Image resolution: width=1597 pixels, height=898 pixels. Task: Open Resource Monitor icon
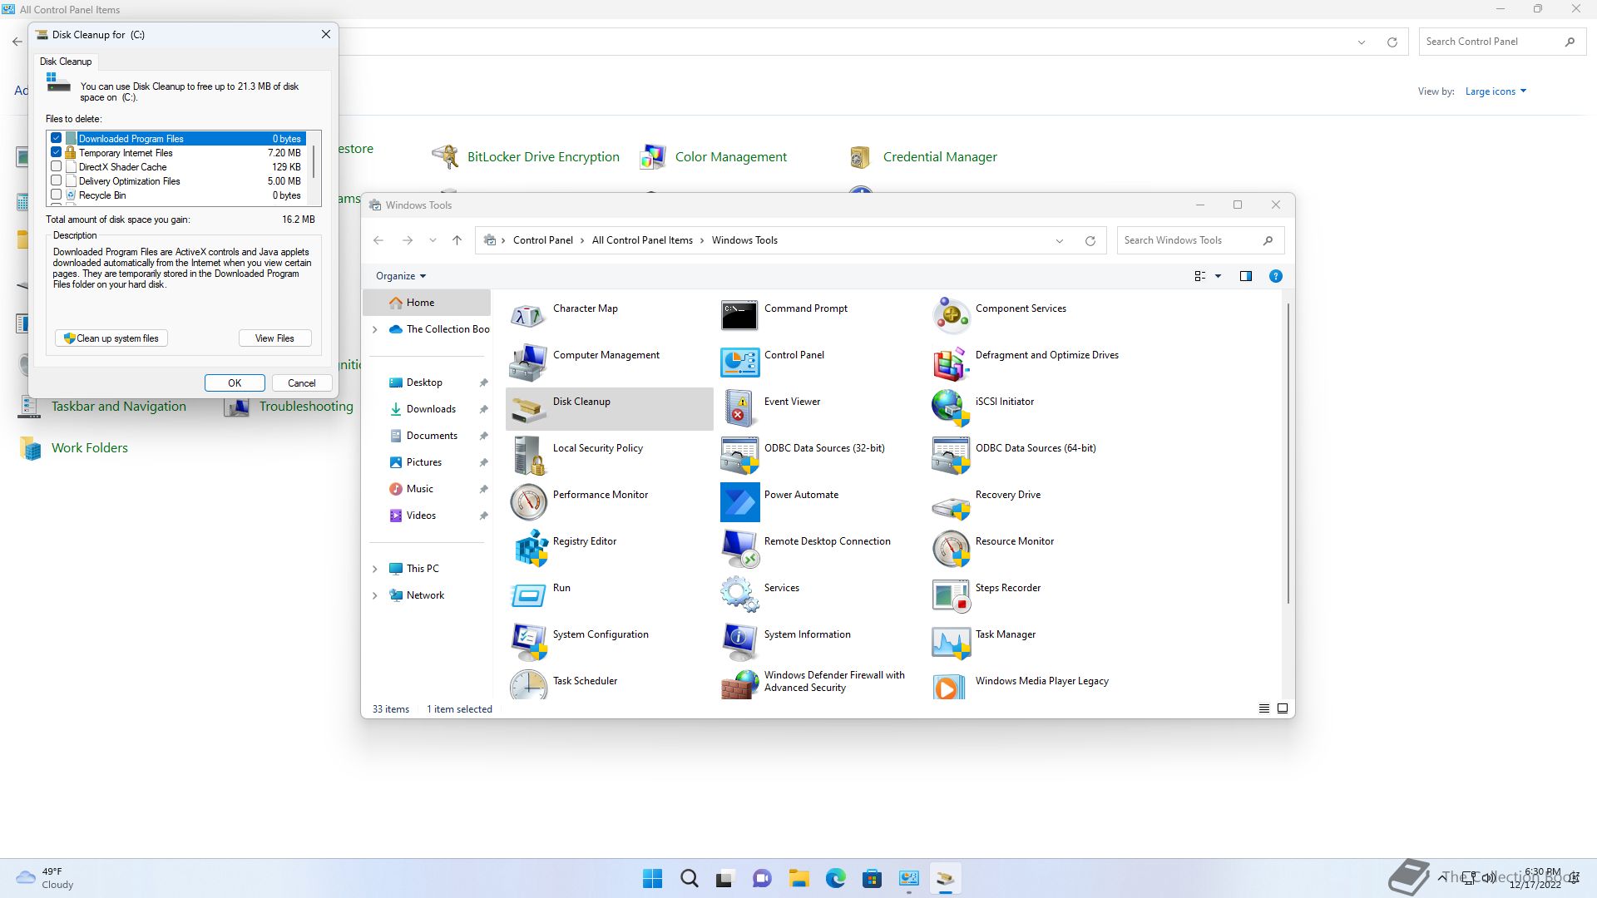click(x=951, y=549)
